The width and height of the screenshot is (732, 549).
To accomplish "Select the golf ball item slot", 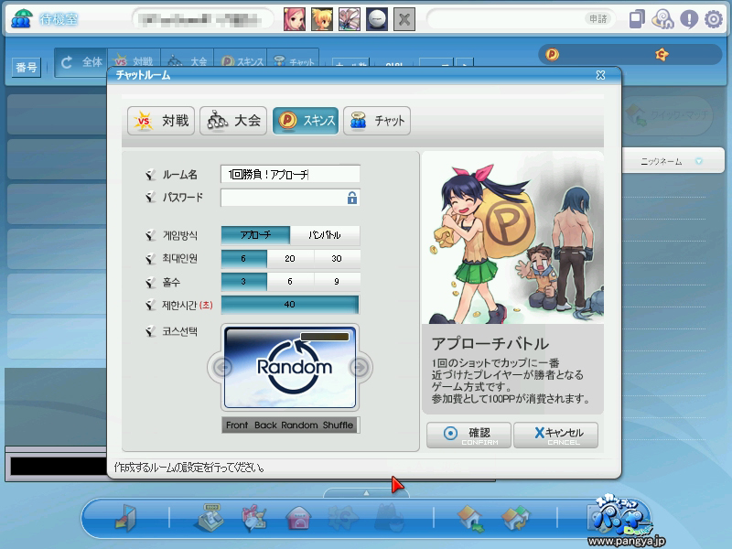I will 377,19.
